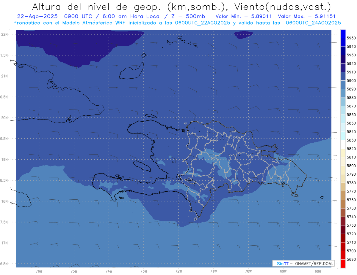The height and width of the screenshot is (275, 357).
Task: Pick the tan band between 5760 and 5770
Action: pos(343,195)
